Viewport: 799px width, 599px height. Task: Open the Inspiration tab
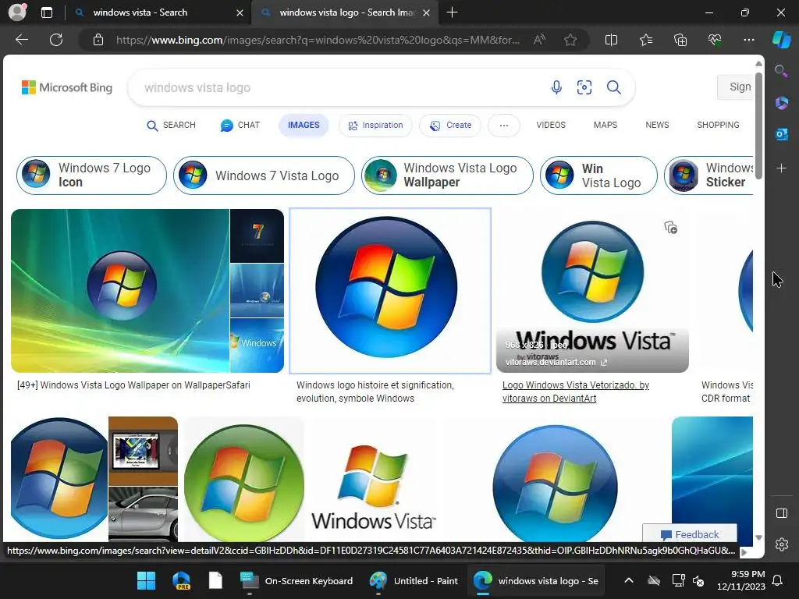coord(375,126)
